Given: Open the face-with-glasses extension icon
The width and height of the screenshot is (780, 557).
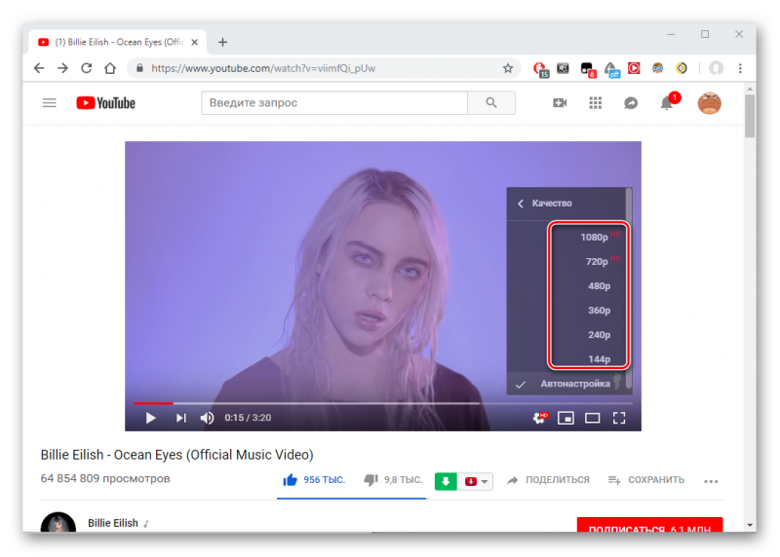Looking at the screenshot, I should click(657, 68).
